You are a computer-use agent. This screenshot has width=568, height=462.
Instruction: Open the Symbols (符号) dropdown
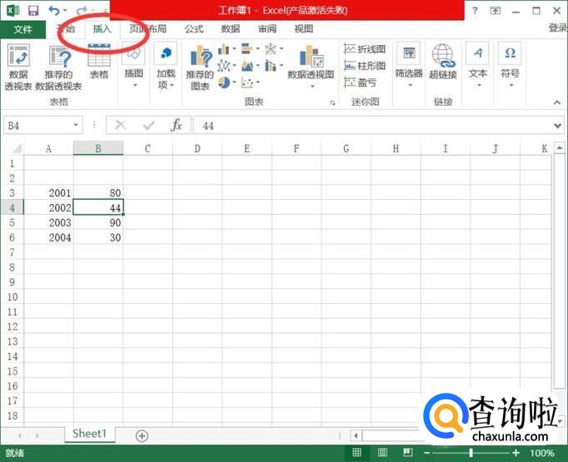[510, 67]
